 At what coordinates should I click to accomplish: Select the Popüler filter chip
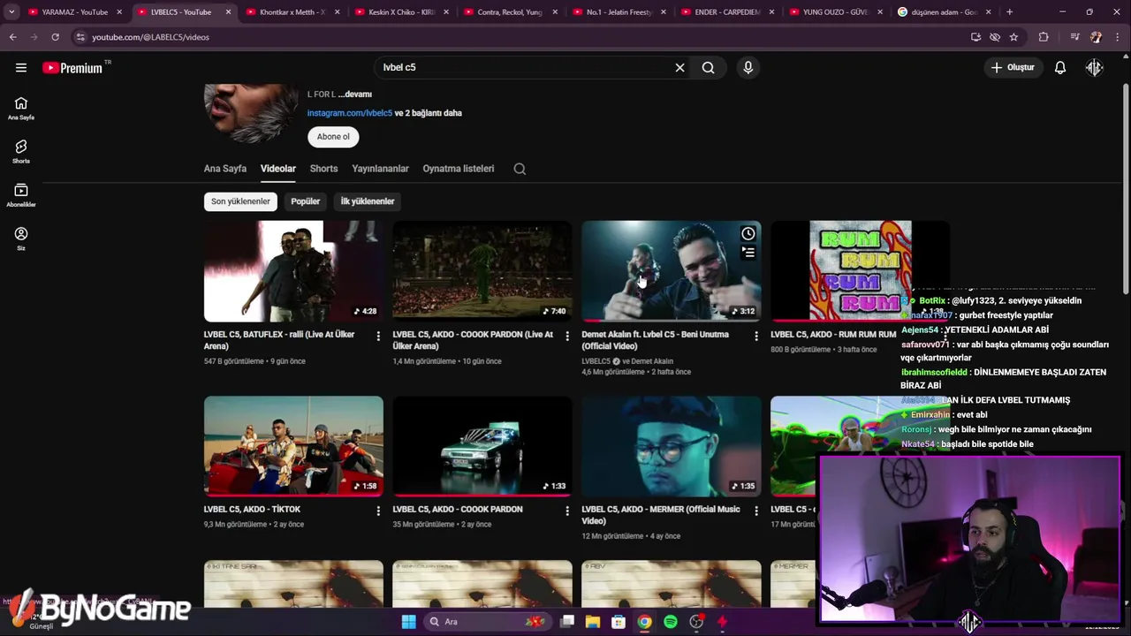(306, 201)
